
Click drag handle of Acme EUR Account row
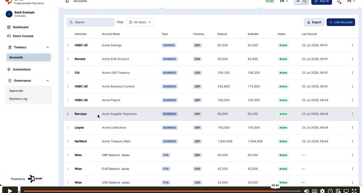click(x=68, y=59)
